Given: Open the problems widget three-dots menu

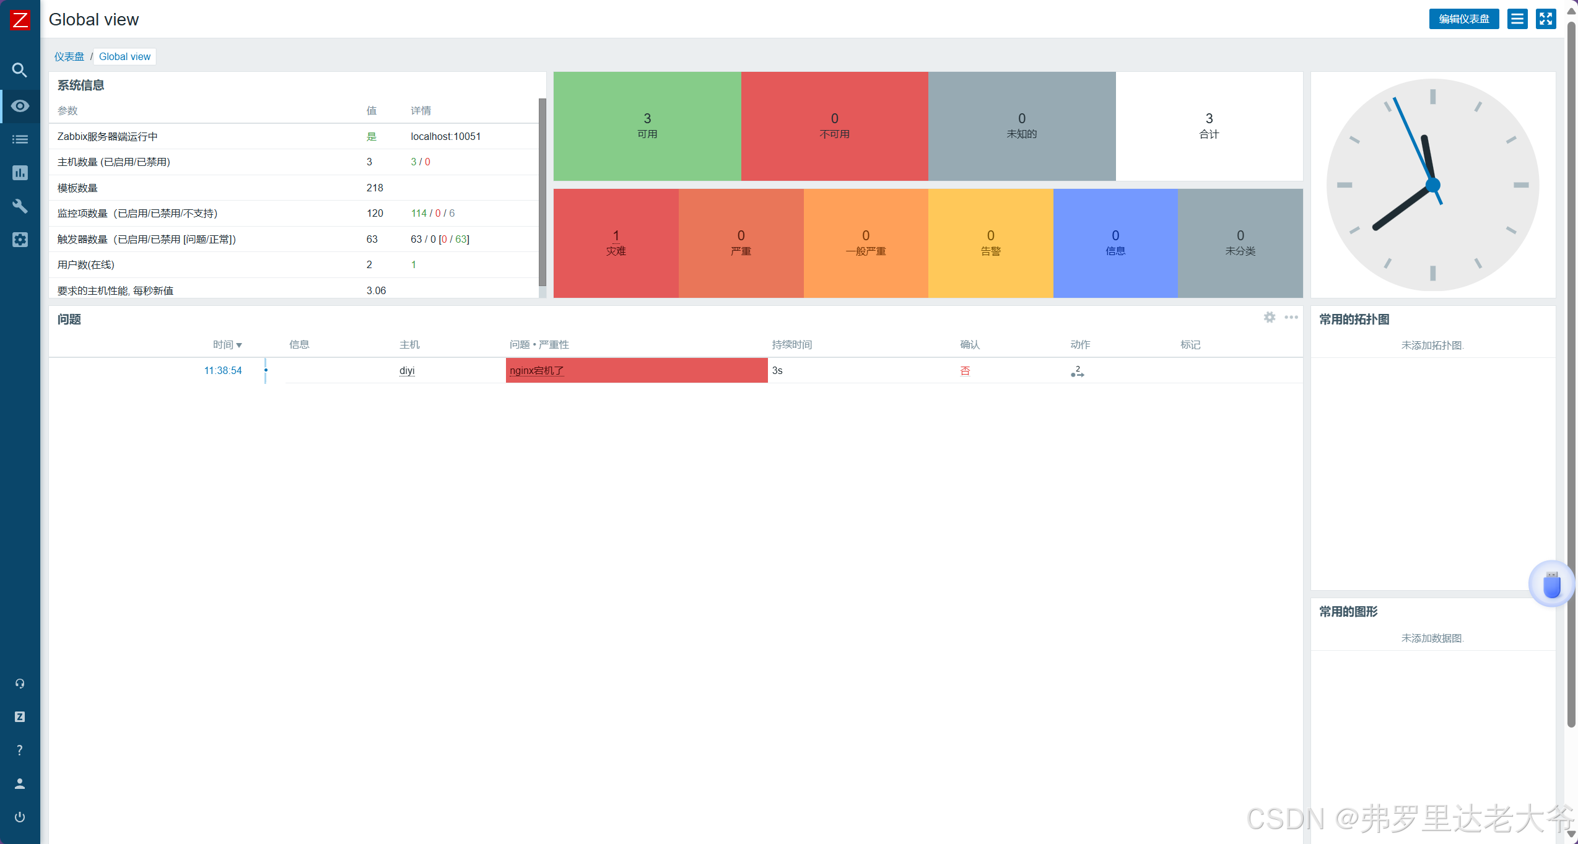Looking at the screenshot, I should pos(1291,318).
